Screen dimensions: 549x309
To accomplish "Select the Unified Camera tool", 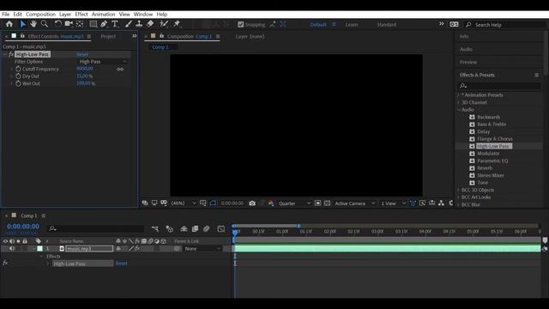I will pos(69,24).
